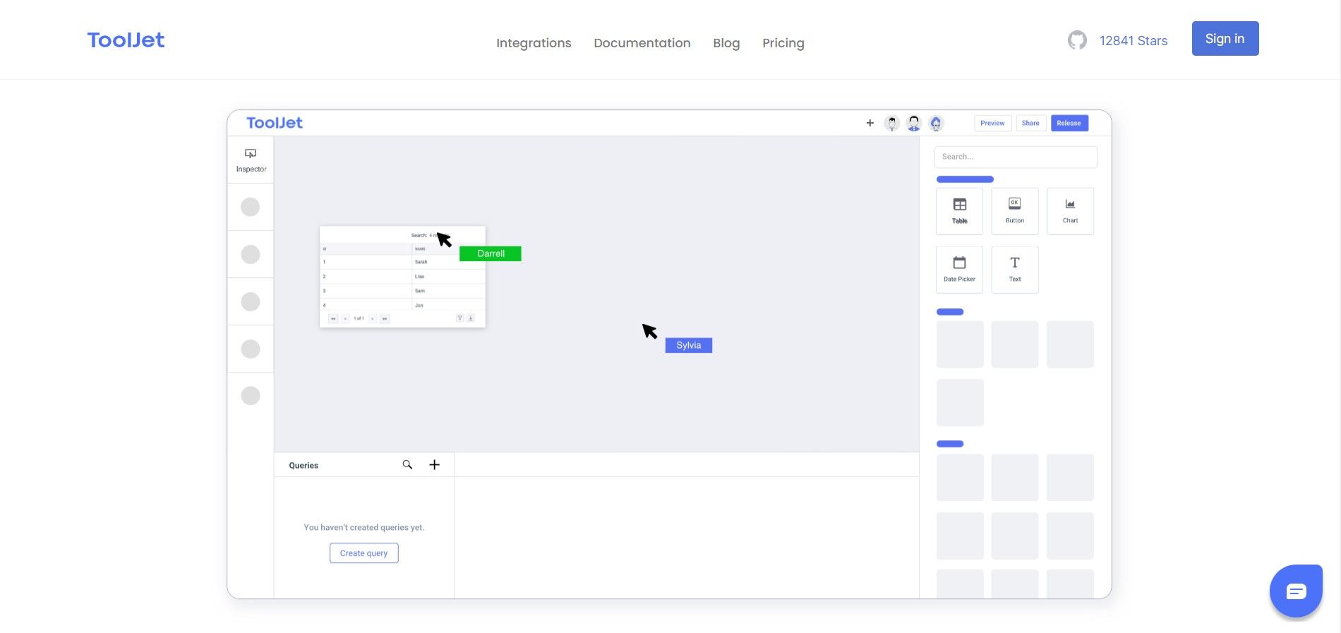
Task: Select the Chart widget
Action: [x=1070, y=211]
